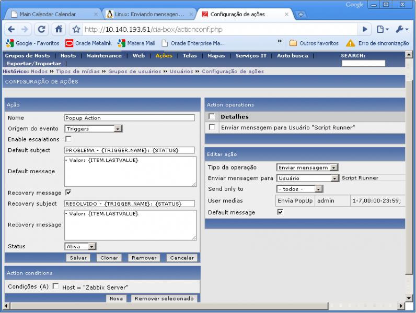416x313 pixels.
Task: Click the Erro de sincronização warning
Action: [377, 43]
